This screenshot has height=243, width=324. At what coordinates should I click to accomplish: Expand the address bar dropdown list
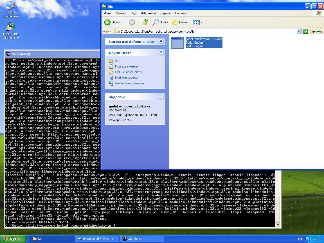tap(299, 31)
